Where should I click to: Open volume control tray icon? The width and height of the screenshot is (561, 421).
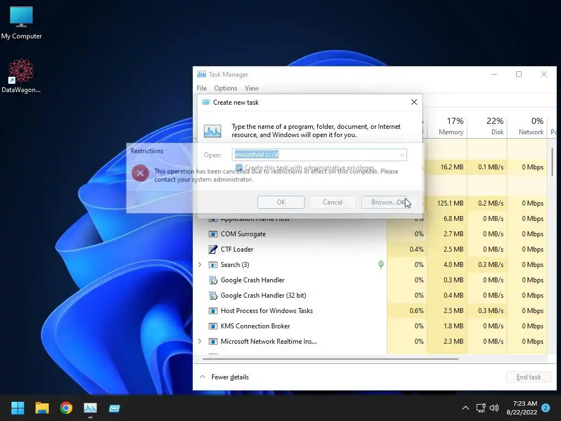[494, 408]
